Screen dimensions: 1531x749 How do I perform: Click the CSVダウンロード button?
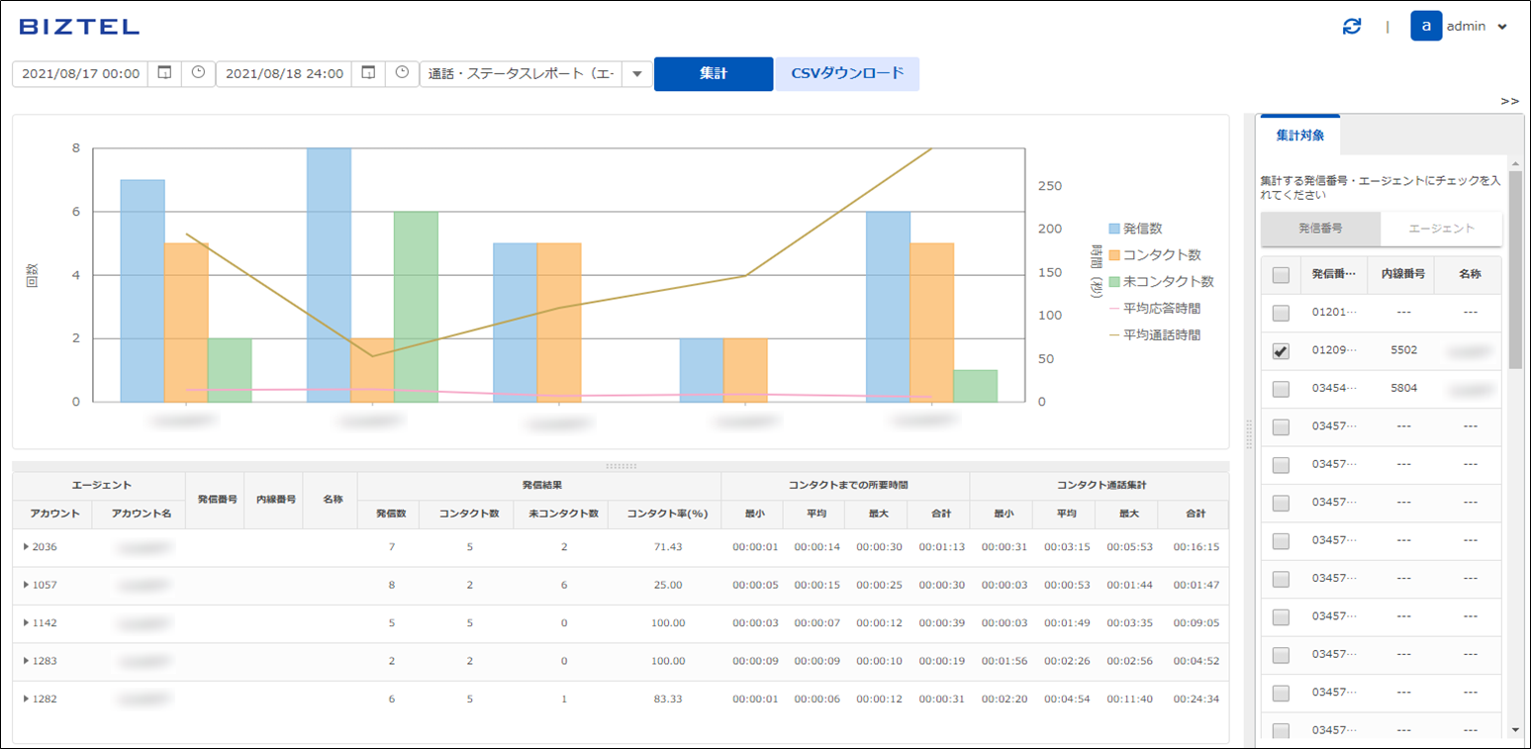847,73
